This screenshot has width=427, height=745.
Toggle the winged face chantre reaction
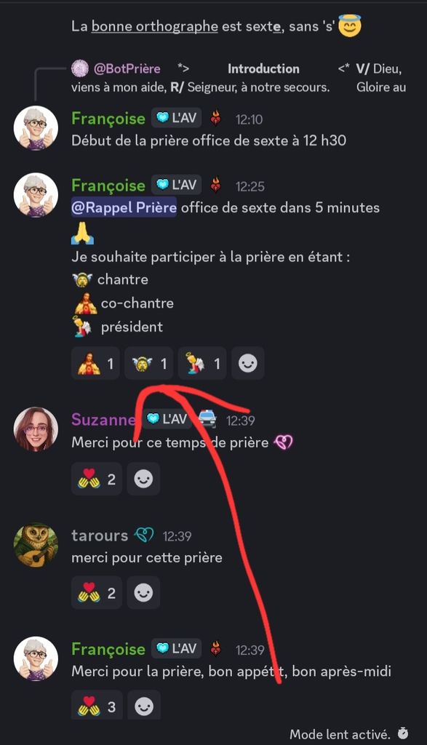tap(148, 364)
